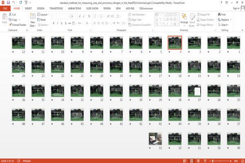The width and height of the screenshot is (245, 163).
Task: Open the shapes gallery box
Action: (x=167, y=19)
